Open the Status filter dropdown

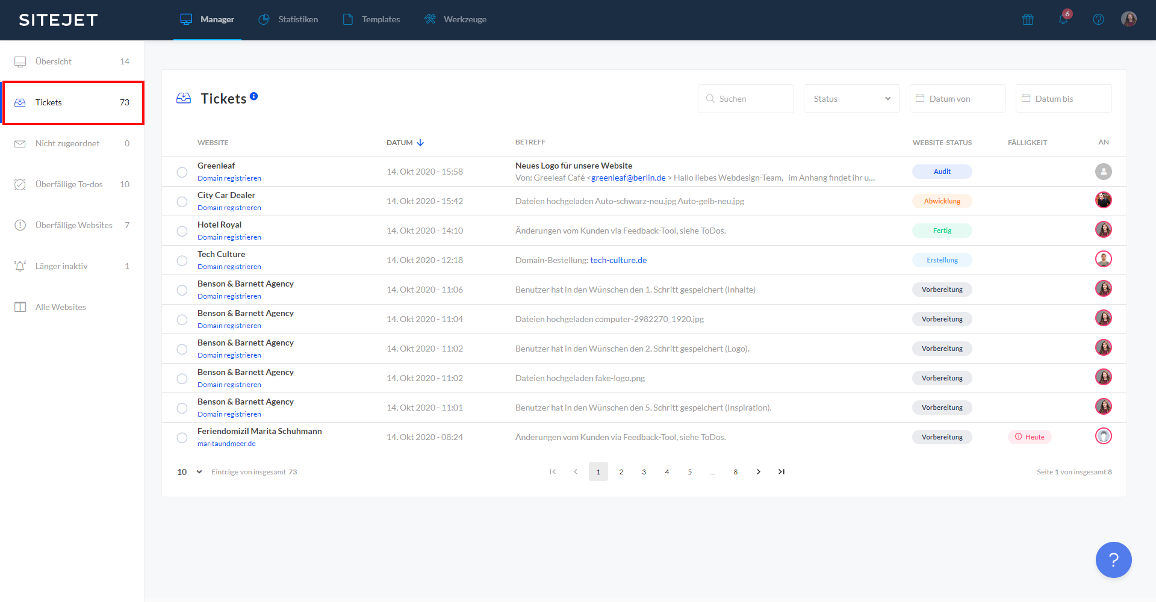pos(851,99)
